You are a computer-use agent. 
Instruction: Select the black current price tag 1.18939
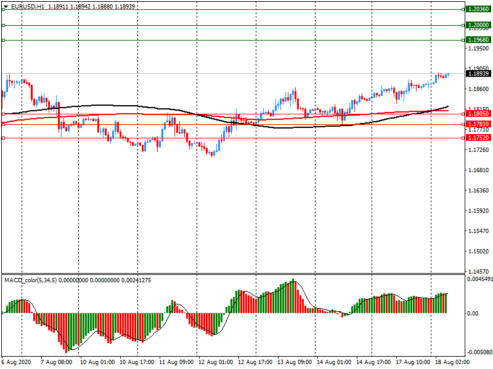(478, 74)
